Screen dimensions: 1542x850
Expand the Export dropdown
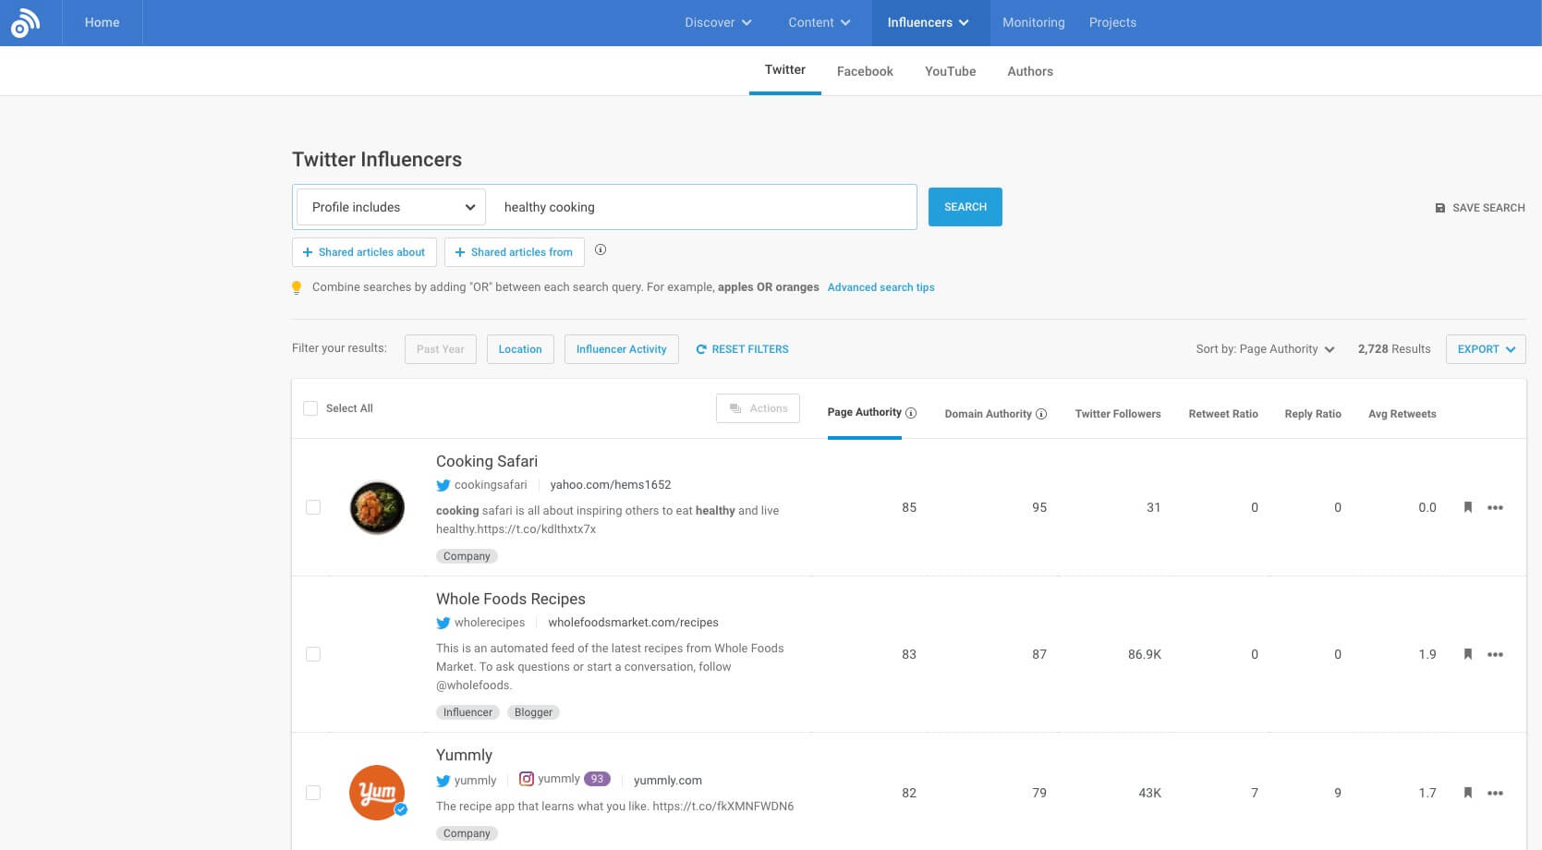click(x=1485, y=348)
